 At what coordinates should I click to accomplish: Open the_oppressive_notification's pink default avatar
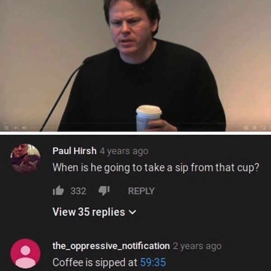pyautogui.click(x=25, y=254)
